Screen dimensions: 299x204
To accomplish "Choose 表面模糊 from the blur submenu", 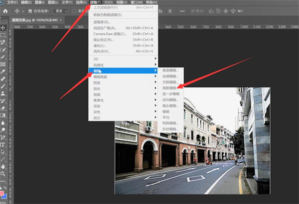I will (x=170, y=70).
